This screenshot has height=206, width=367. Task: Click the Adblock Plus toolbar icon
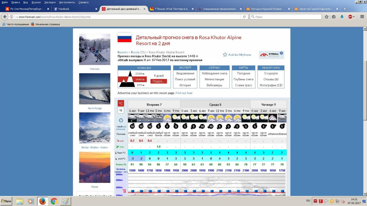point(350,17)
